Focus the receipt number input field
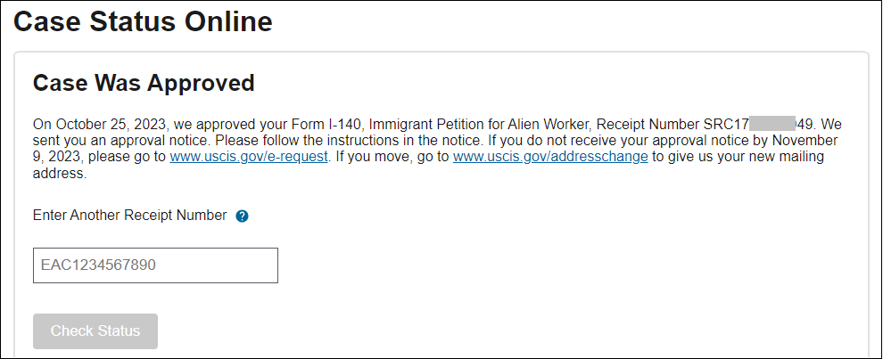Screen dimensions: 883x359 tap(155, 265)
